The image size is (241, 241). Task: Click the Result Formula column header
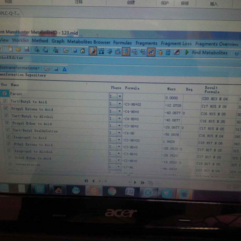point(212,90)
